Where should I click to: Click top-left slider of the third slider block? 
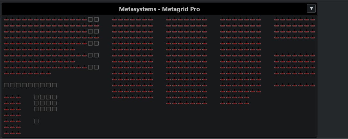click(x=168, y=19)
